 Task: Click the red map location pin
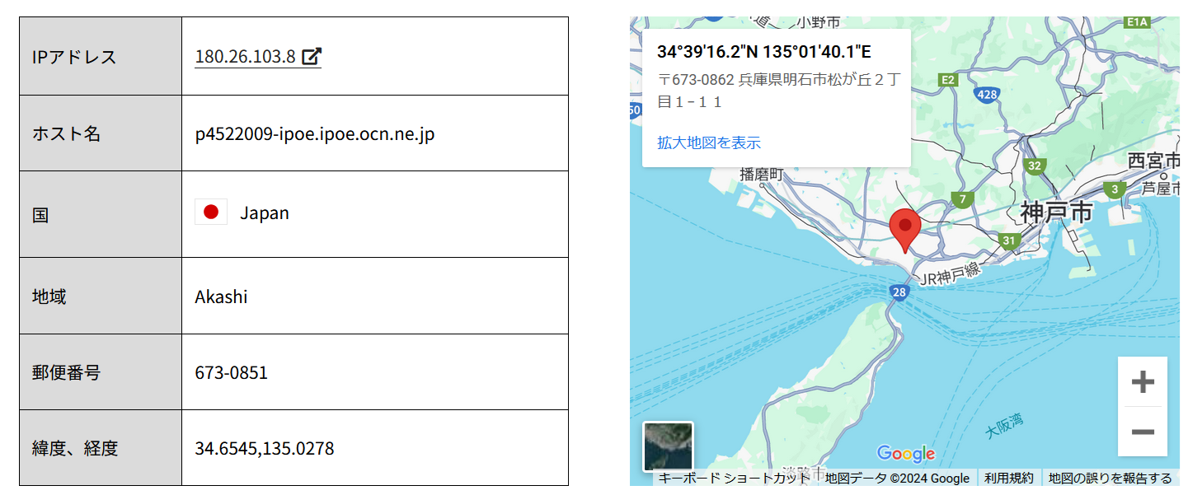[x=905, y=231]
